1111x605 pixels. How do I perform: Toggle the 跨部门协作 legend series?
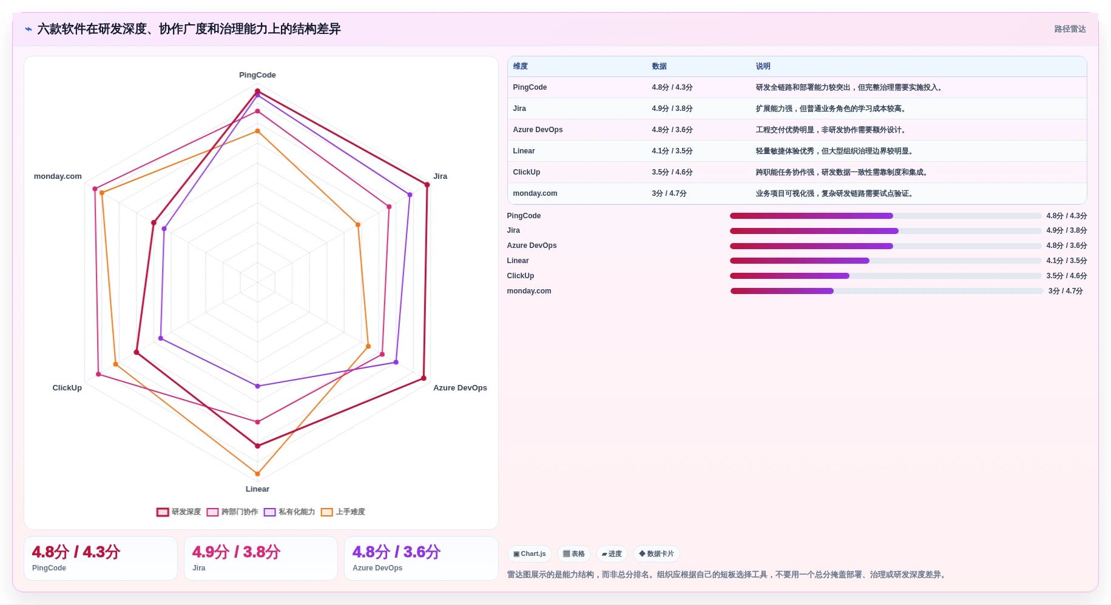232,512
